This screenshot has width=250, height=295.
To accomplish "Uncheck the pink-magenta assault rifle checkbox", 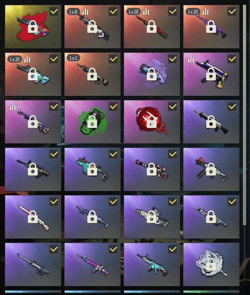I will [113, 249].
